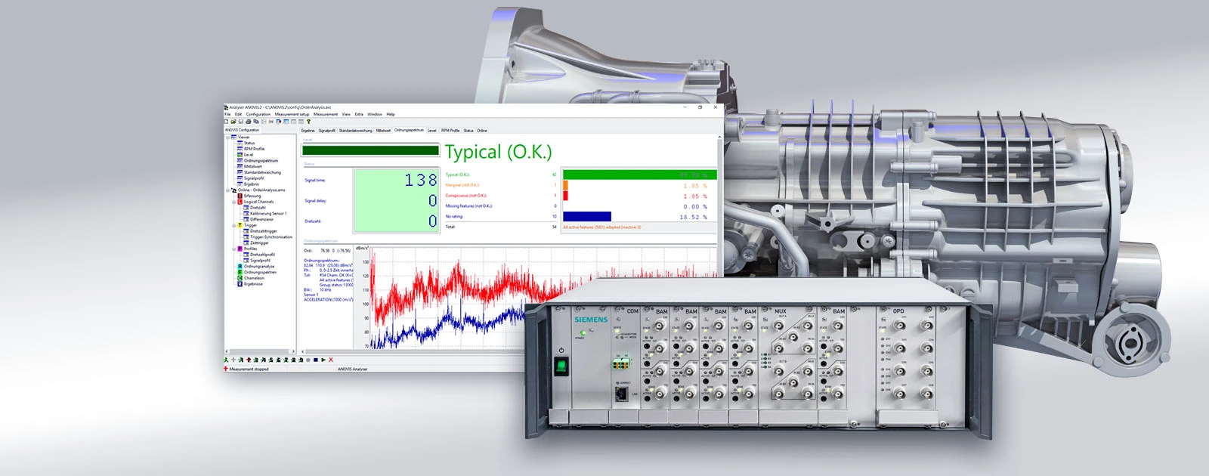The height and width of the screenshot is (476, 1209).
Task: Open the Measurement setup menu
Action: (x=292, y=114)
